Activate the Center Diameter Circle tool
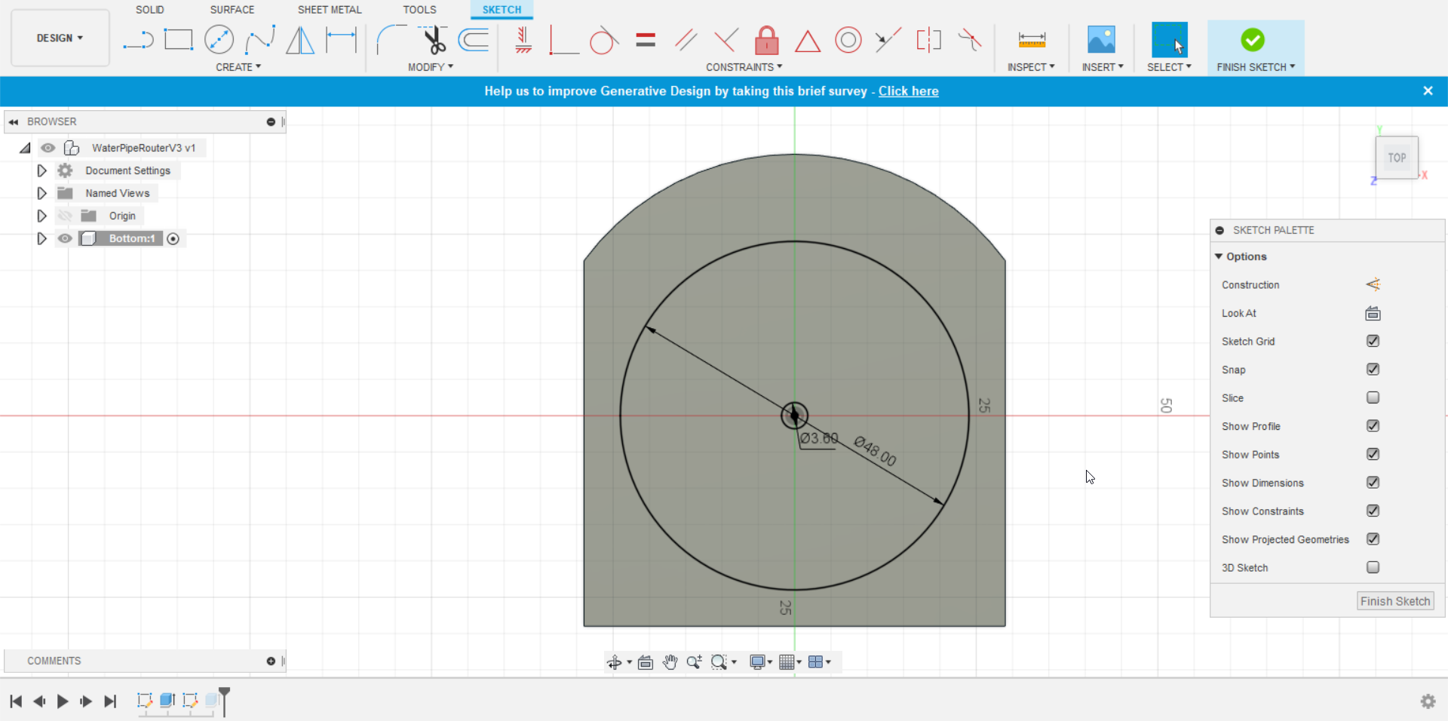The image size is (1448, 721). pyautogui.click(x=219, y=40)
